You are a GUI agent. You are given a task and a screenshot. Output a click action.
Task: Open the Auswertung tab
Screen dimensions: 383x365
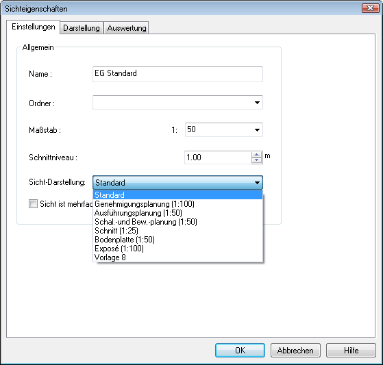click(x=126, y=28)
